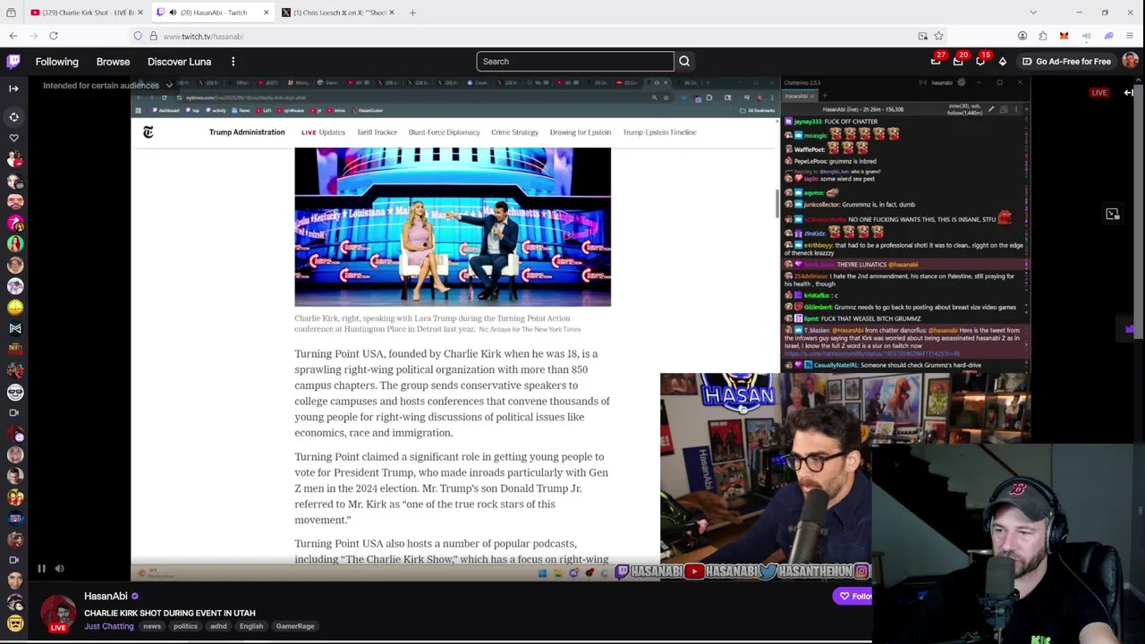Open Crime Strategy link
1145x644 pixels.
(514, 132)
